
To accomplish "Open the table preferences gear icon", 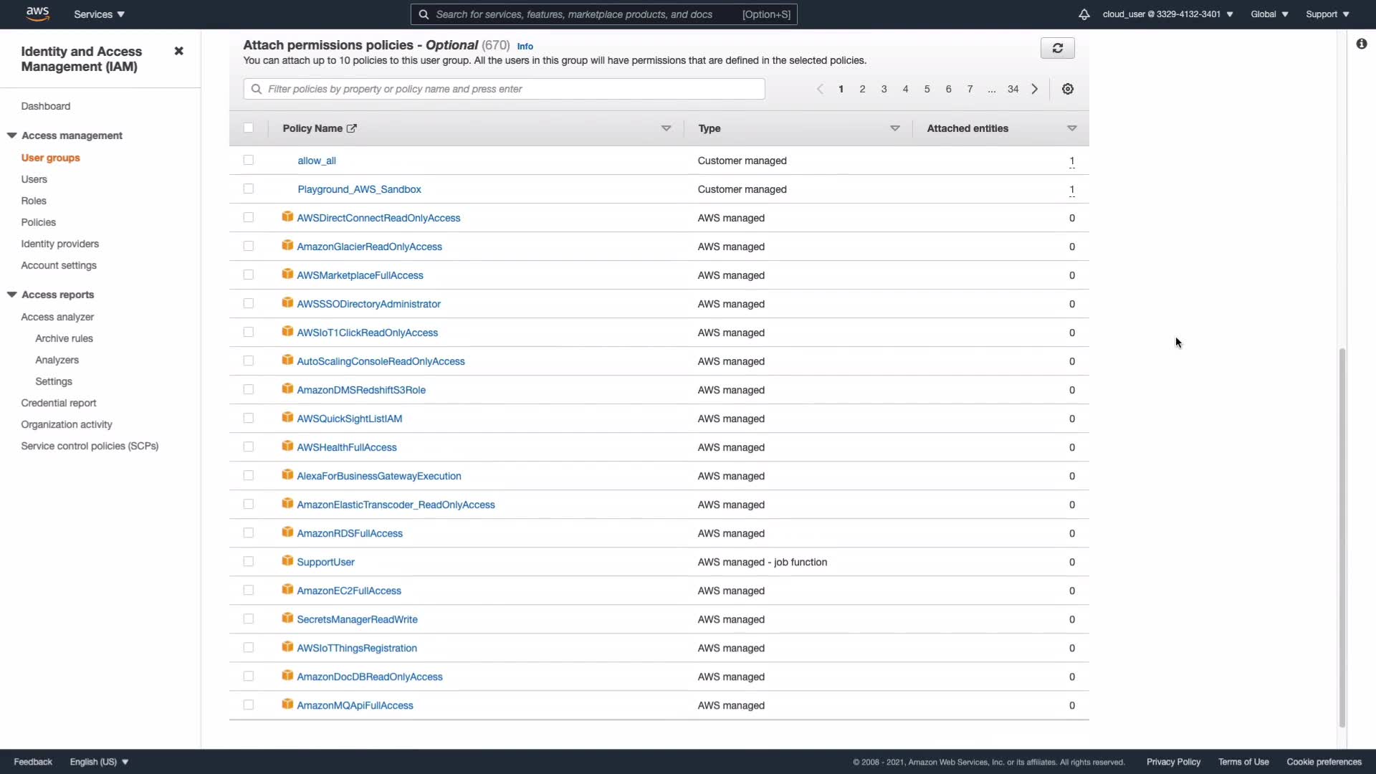I will click(1067, 89).
